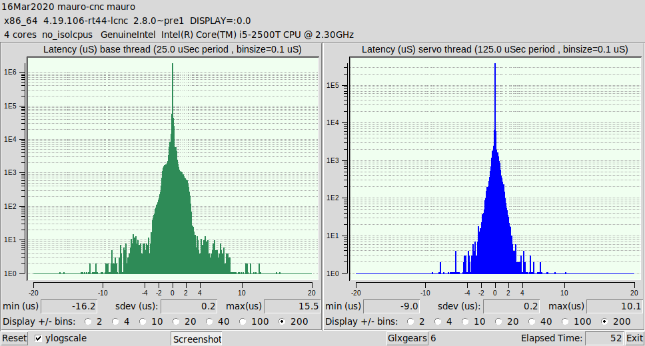Click the base thread latency histogram title
This screenshot has height=346, width=645.
click(173, 49)
